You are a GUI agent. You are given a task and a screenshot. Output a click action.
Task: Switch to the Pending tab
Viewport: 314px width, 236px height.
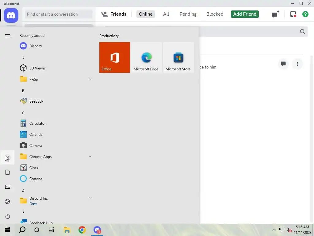pos(188,14)
